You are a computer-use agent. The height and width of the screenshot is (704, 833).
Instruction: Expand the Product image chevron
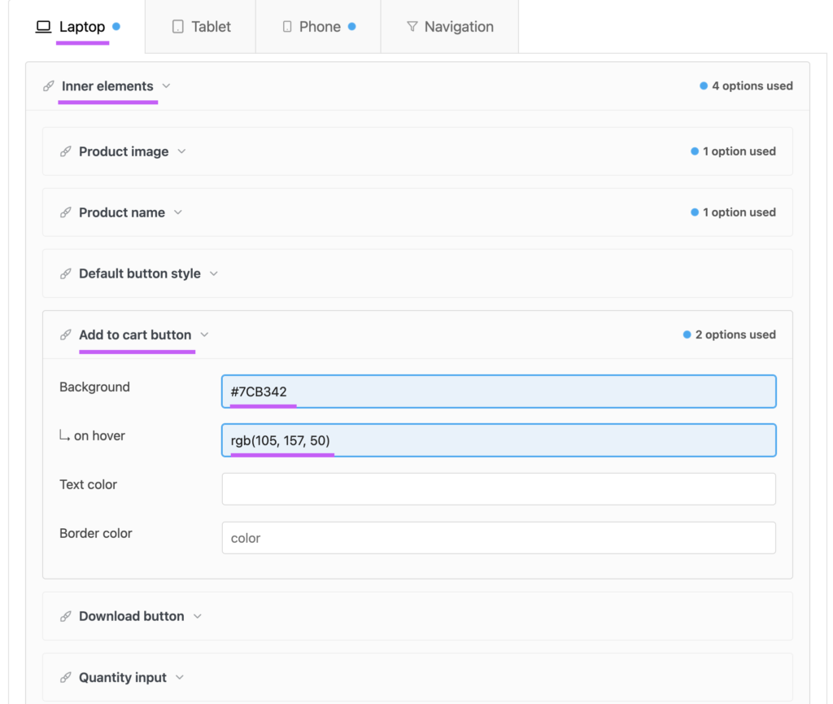[x=181, y=151]
